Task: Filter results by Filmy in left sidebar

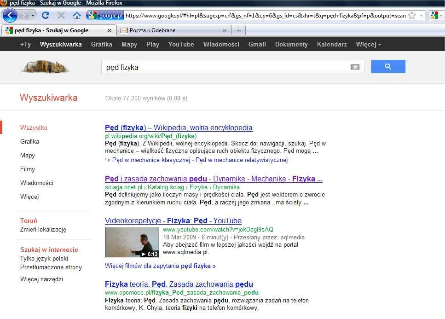Action: tap(28, 169)
